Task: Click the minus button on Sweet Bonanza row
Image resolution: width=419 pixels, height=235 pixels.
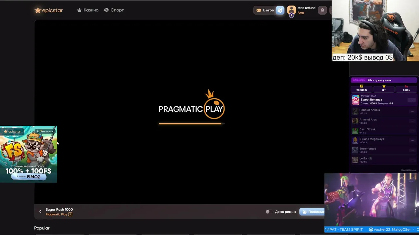Action: click(x=411, y=100)
